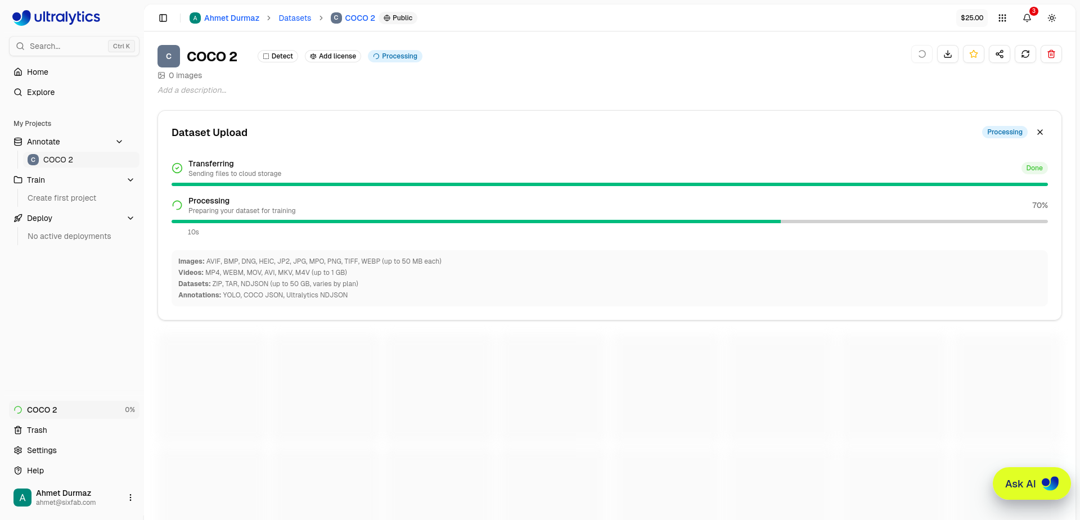Open the user account options menu
The image size is (1080, 520).
[130, 498]
